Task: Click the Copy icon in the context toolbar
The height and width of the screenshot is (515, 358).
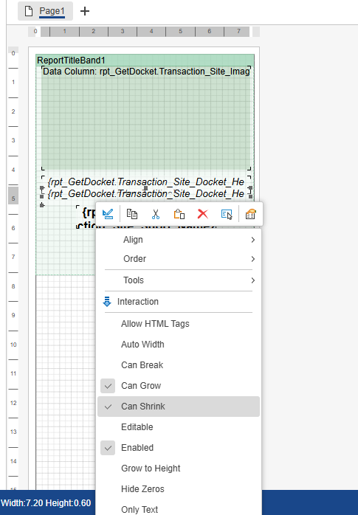Action: point(132,214)
